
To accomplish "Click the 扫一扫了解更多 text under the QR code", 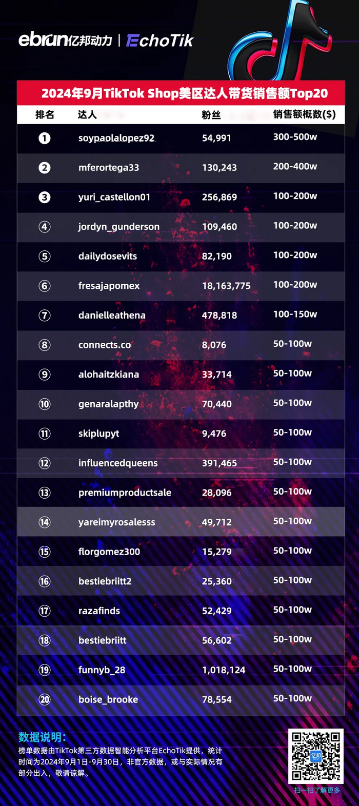I will (x=317, y=790).
